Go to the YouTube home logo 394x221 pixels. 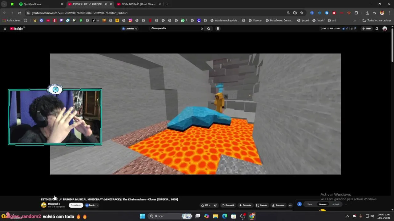coord(17,29)
